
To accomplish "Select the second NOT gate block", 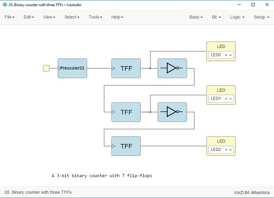I will point(172,112).
